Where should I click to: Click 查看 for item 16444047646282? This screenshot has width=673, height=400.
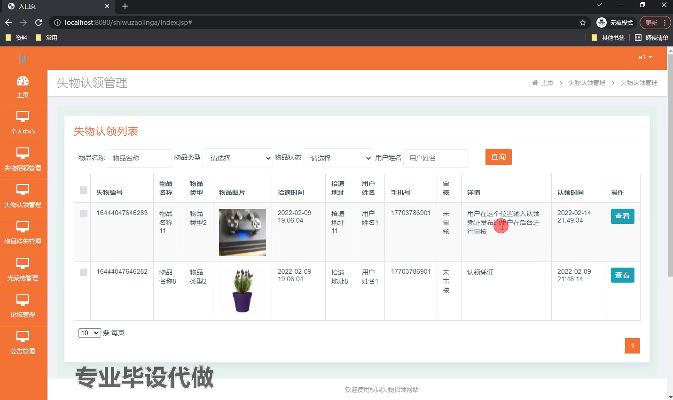click(622, 275)
